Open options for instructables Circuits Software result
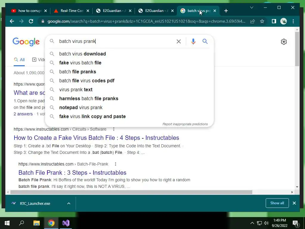This screenshot has width=305, height=229. tap(114, 129)
